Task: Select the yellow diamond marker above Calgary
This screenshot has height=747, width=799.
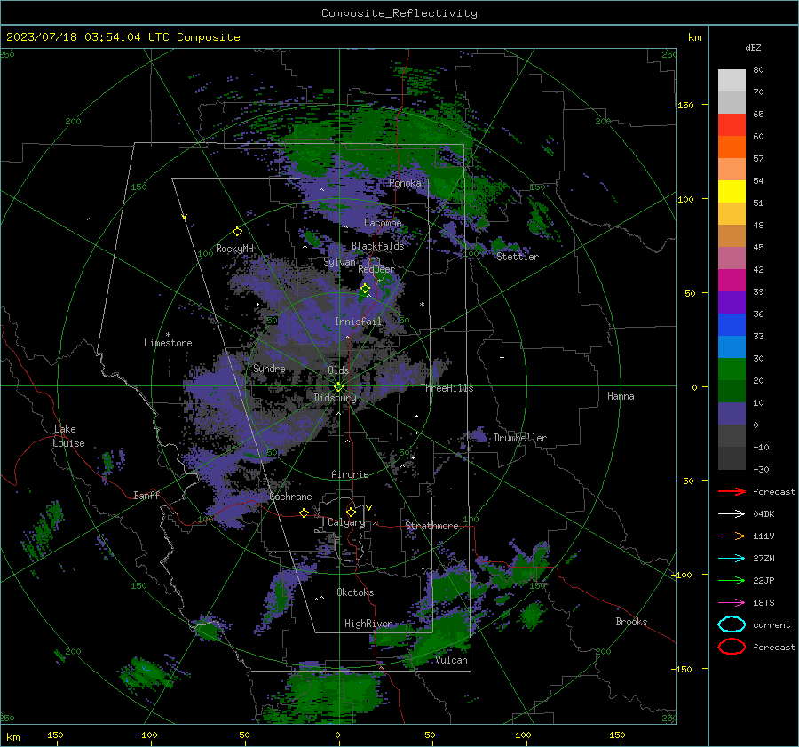Action: pyautogui.click(x=351, y=512)
